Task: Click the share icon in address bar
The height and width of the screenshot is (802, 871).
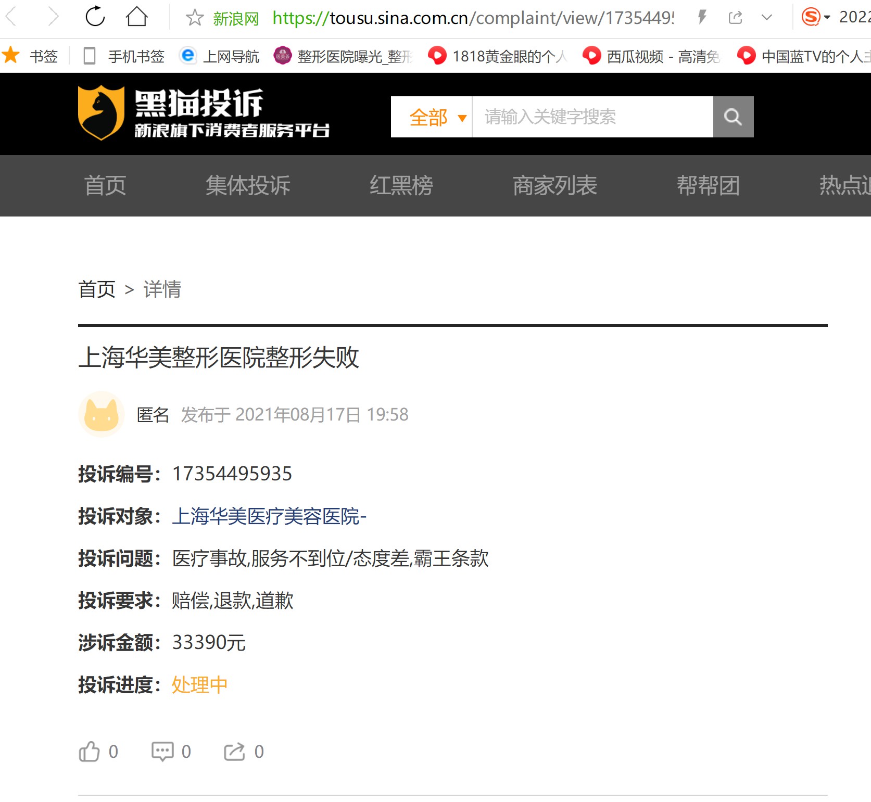Action: [736, 18]
